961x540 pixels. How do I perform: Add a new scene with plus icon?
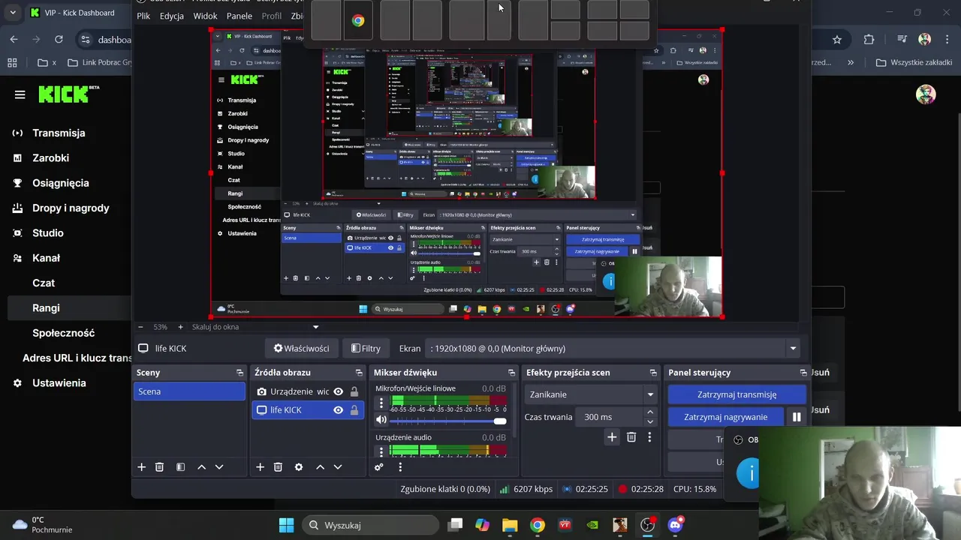(141, 466)
